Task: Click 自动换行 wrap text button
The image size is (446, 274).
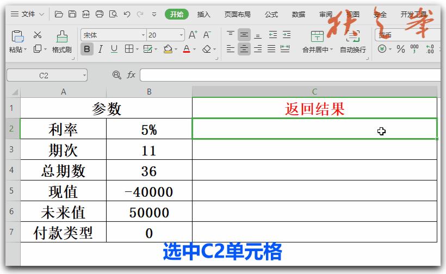Action: click(x=353, y=42)
